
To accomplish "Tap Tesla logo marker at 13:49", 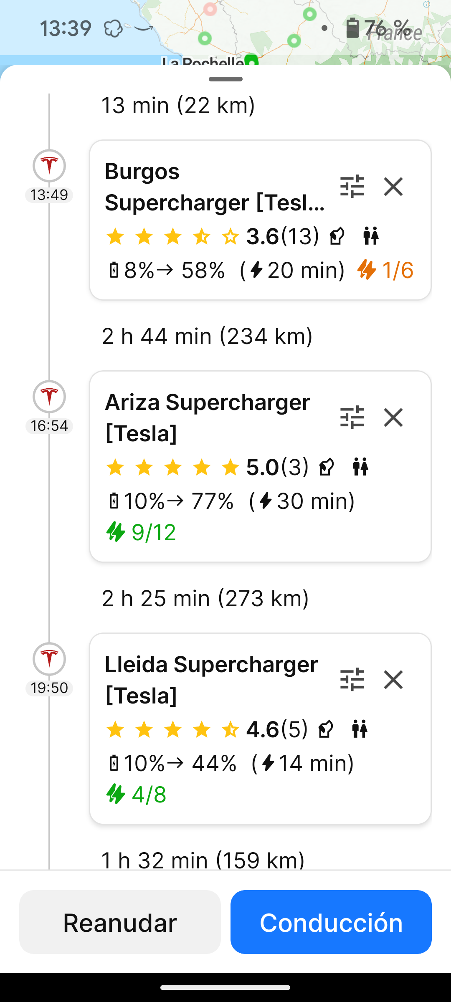I will [49, 166].
